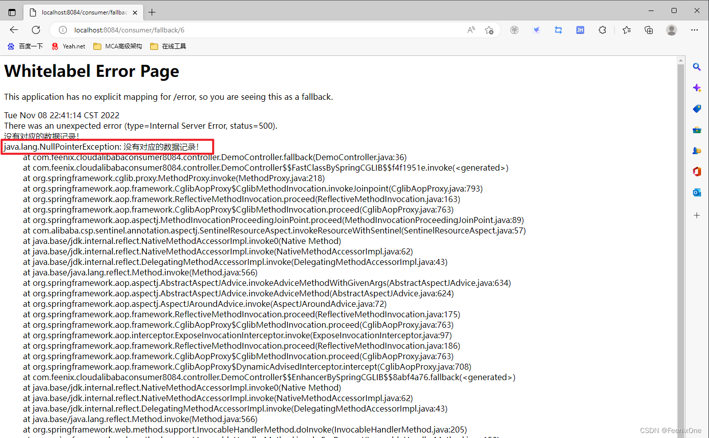Click the SentinelResourceAspect.java:57 stack line
This screenshot has width=709, height=438.
pyautogui.click(x=274, y=230)
